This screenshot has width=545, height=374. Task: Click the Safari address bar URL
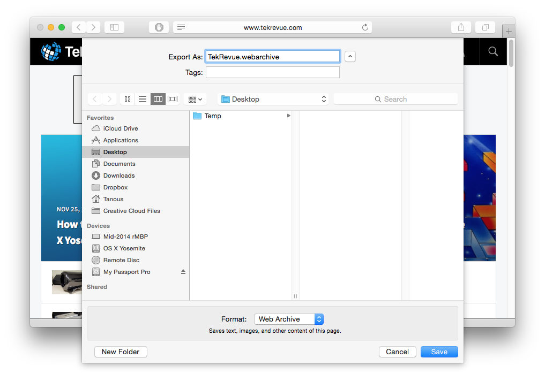(273, 27)
